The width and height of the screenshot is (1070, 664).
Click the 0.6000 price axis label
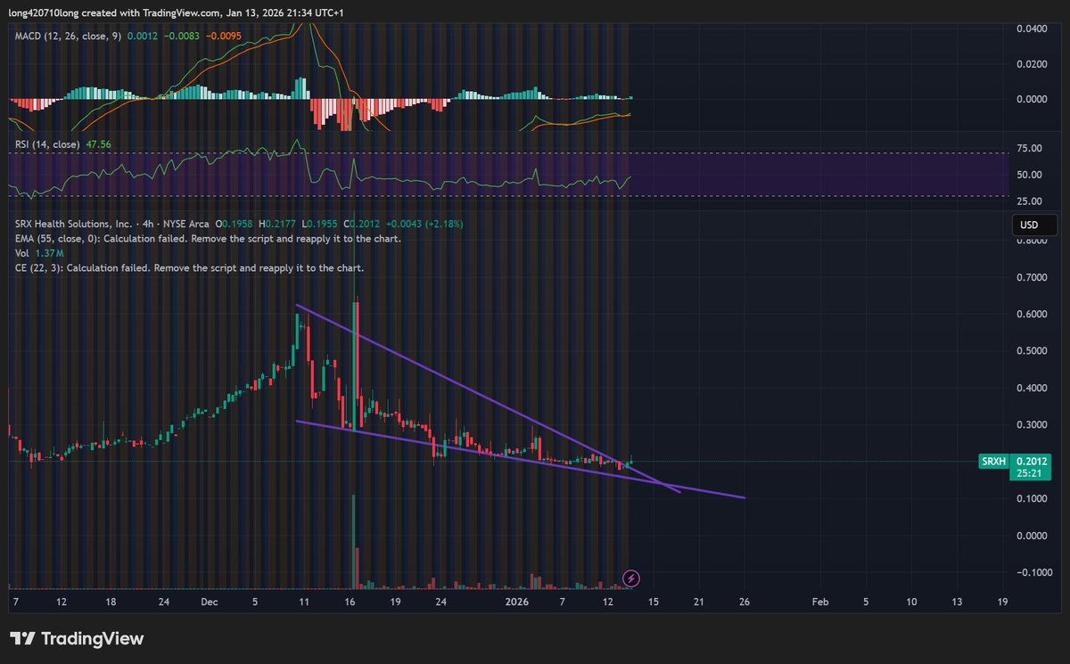1033,315
